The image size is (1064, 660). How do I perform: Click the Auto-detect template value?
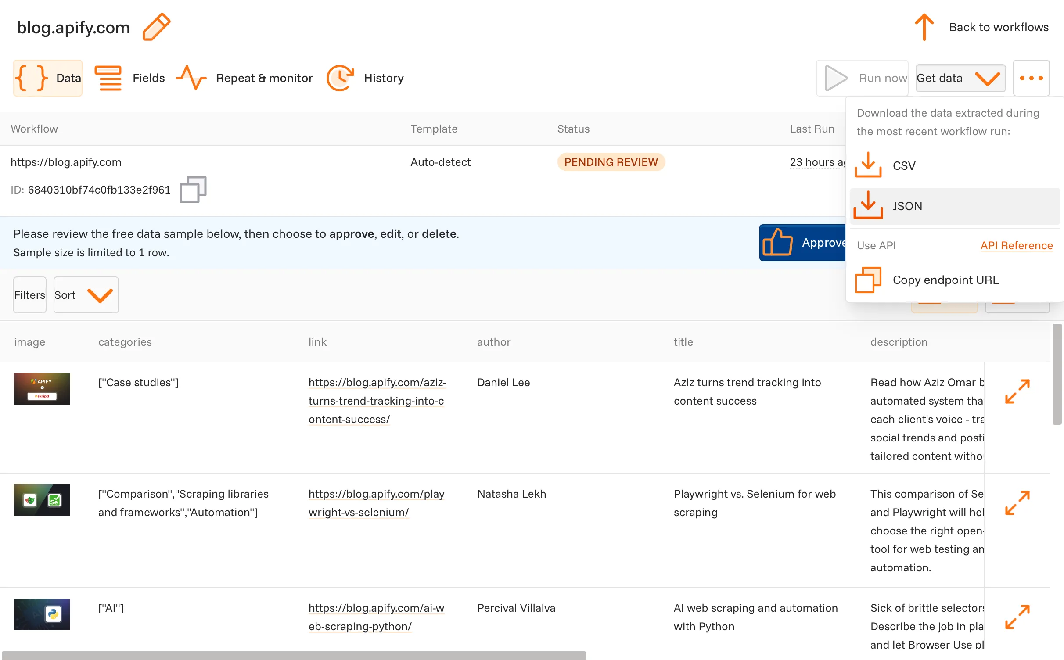pyautogui.click(x=440, y=162)
